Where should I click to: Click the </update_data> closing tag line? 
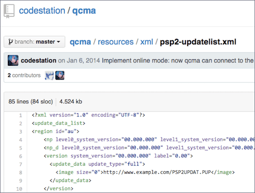click(x=70, y=181)
